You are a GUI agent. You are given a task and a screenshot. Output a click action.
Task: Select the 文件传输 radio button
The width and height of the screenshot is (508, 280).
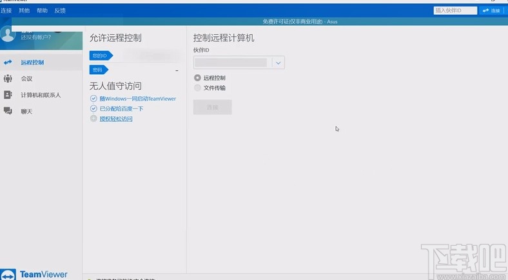click(x=197, y=88)
